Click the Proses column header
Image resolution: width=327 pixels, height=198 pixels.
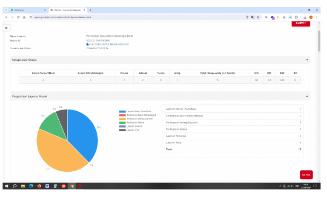[124, 73]
